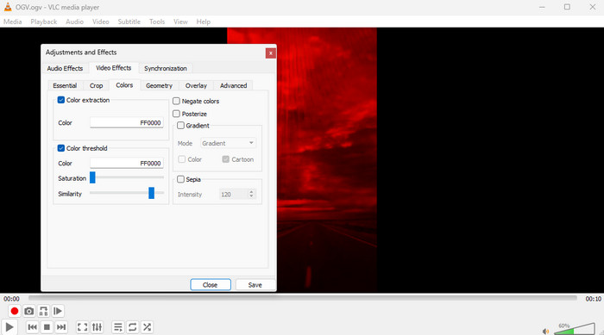Screen dimensions: 604x335
Task: Skip to next media
Action: [61, 327]
